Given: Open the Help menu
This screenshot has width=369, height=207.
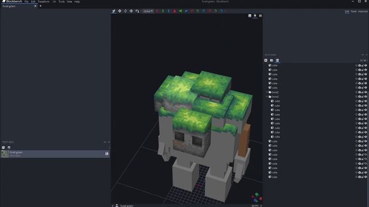Looking at the screenshot, I should (77, 2).
